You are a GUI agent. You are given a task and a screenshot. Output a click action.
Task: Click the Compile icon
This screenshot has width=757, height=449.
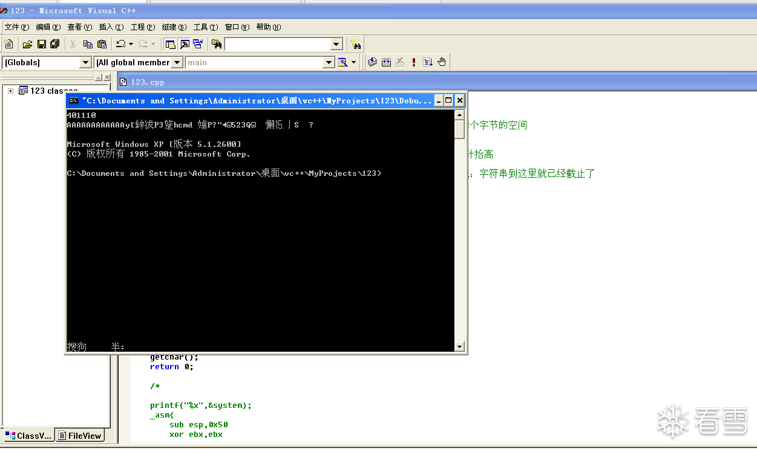372,62
